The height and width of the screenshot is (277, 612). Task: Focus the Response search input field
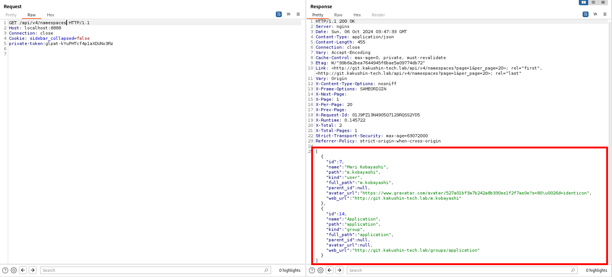pos(462,270)
